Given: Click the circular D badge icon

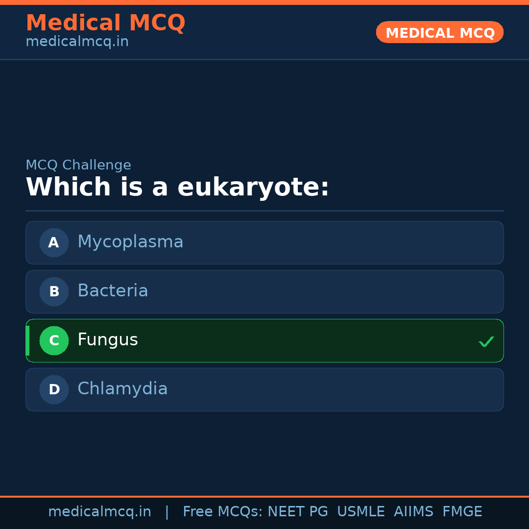Looking at the screenshot, I should 54,389.
